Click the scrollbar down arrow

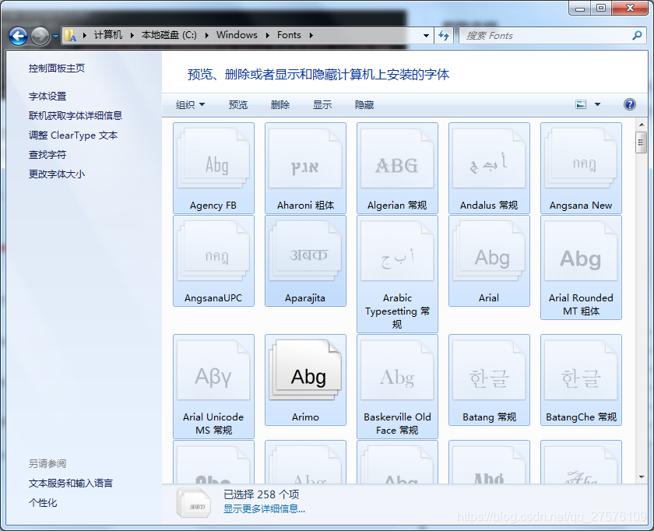642,476
